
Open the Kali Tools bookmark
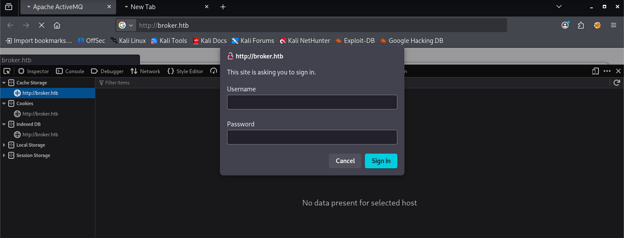pos(169,40)
